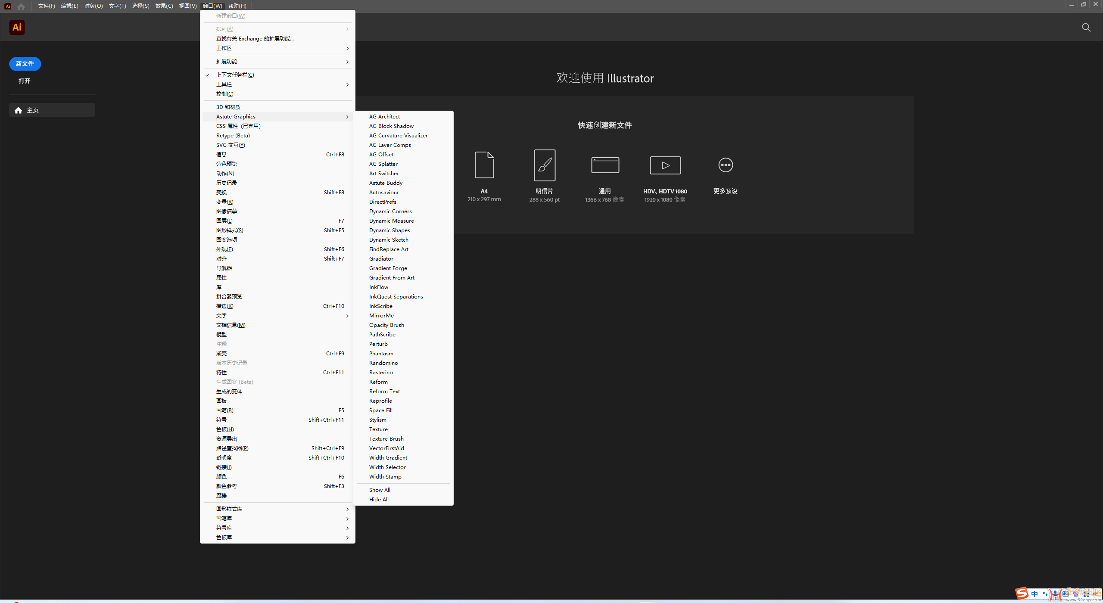Select the 主页 sidebar item
Viewport: 1103px width, 603px height.
click(x=52, y=110)
